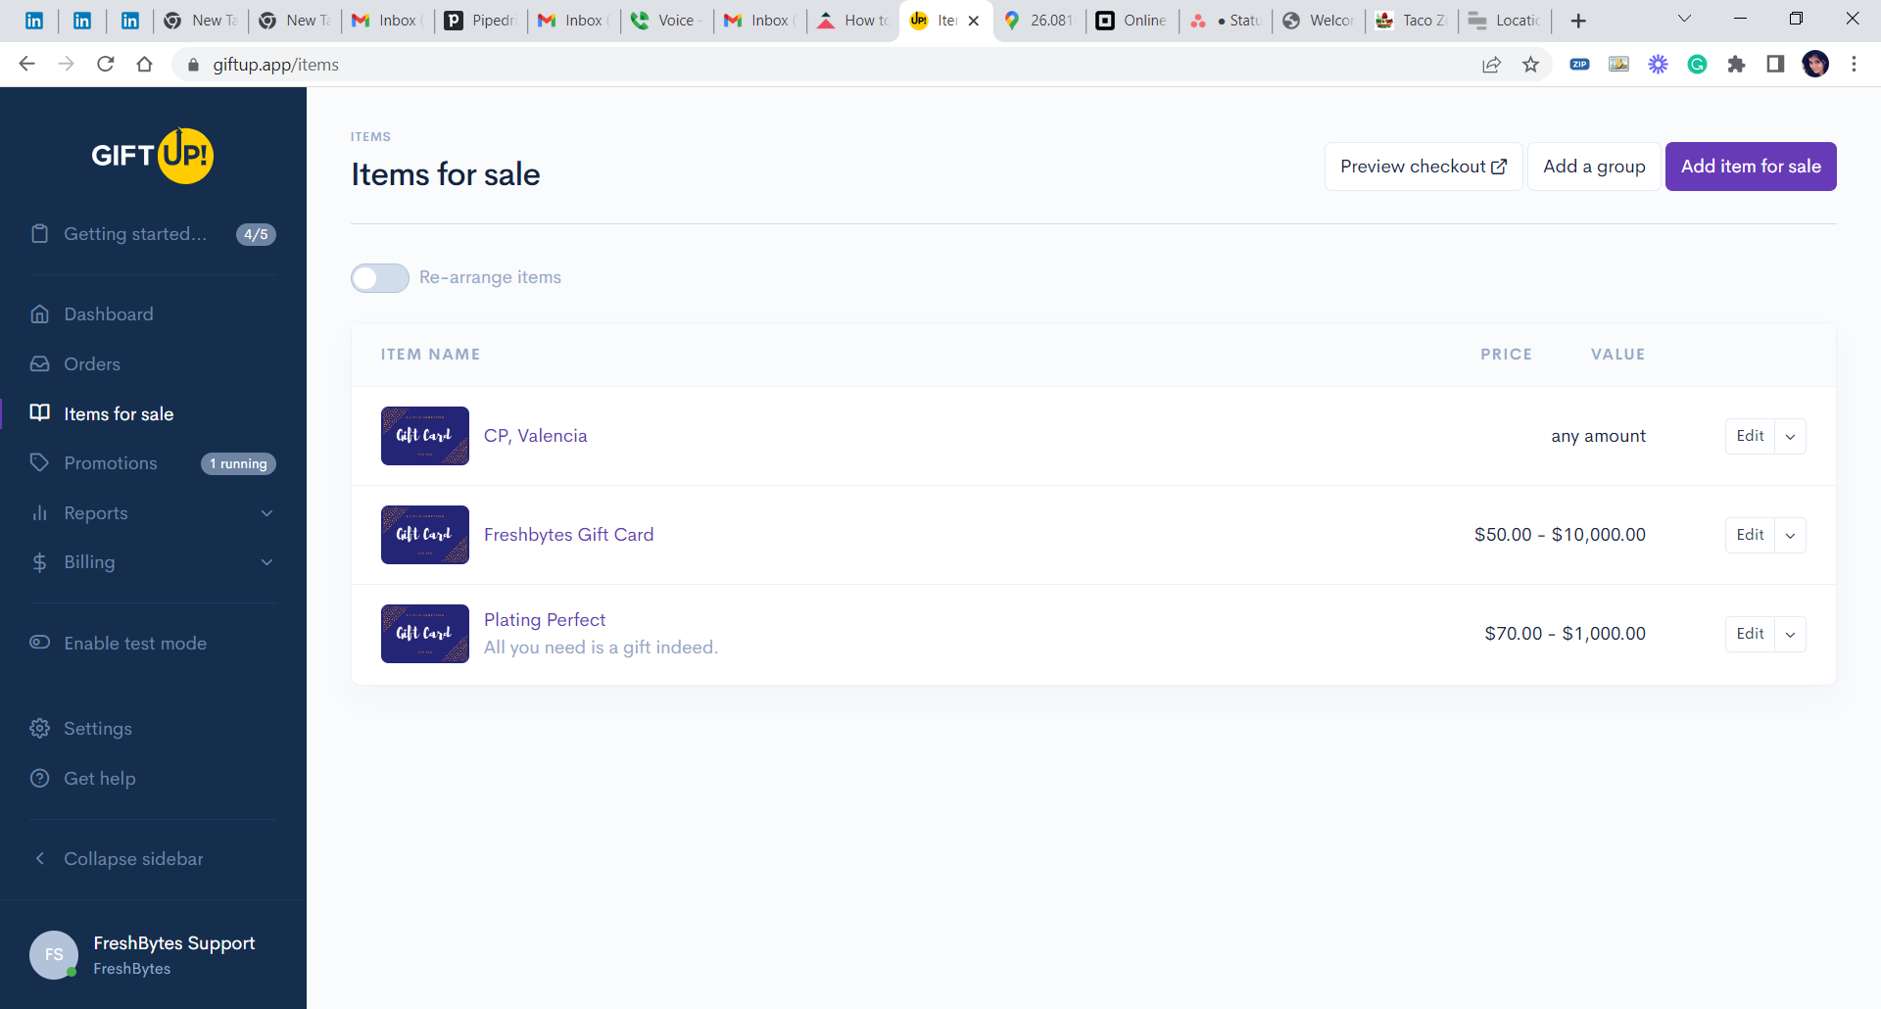Select Getting started checklist in sidebar
Image resolution: width=1881 pixels, height=1009 pixels.
pos(135,234)
